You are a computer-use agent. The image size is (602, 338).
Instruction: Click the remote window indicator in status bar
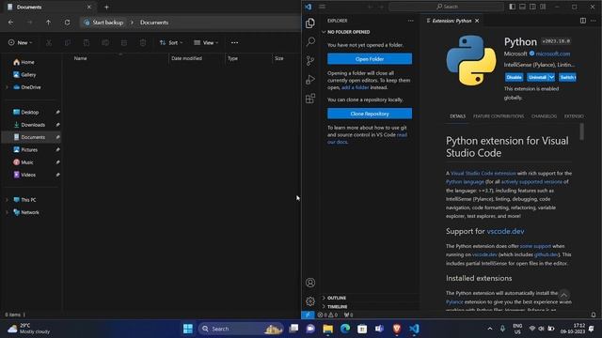click(x=308, y=315)
